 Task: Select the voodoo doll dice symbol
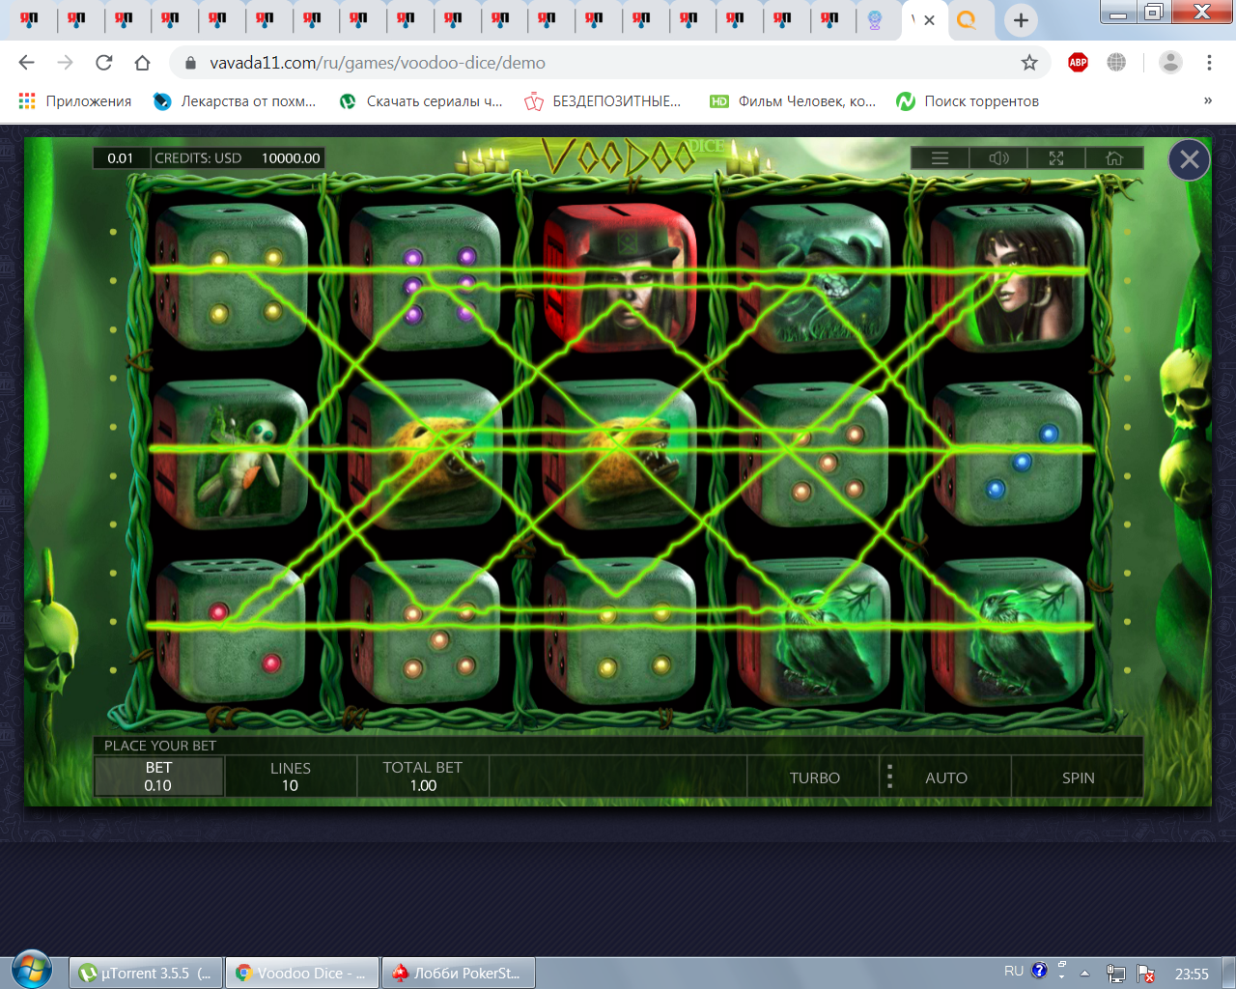point(232,454)
